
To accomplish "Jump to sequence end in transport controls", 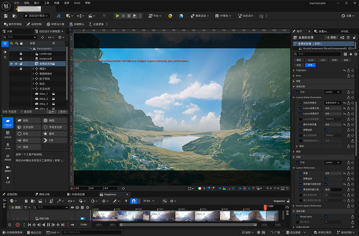I will [63, 225].
